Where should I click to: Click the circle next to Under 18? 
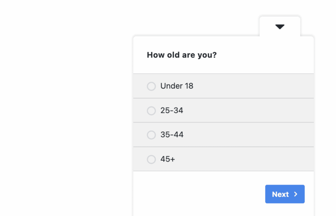151,86
